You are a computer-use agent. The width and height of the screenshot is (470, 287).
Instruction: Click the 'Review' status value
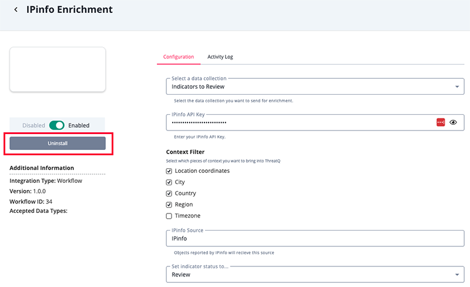coord(181,275)
